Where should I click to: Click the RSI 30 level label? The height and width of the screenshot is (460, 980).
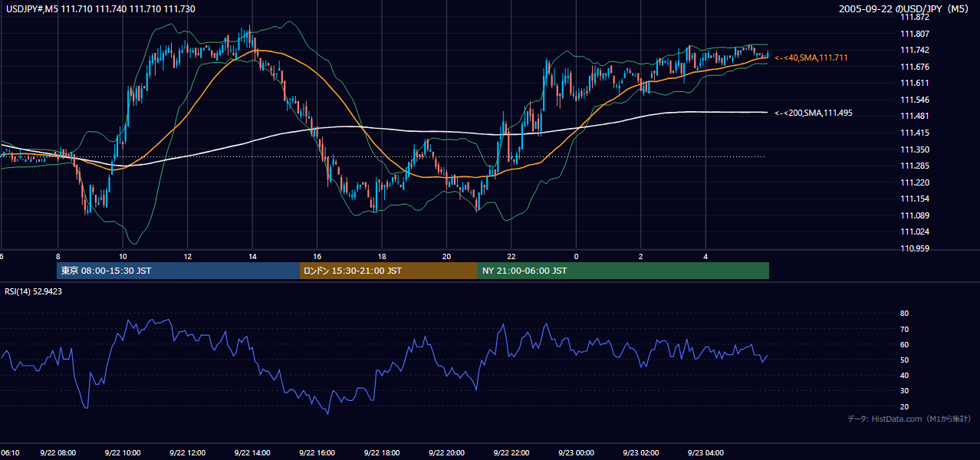(905, 391)
